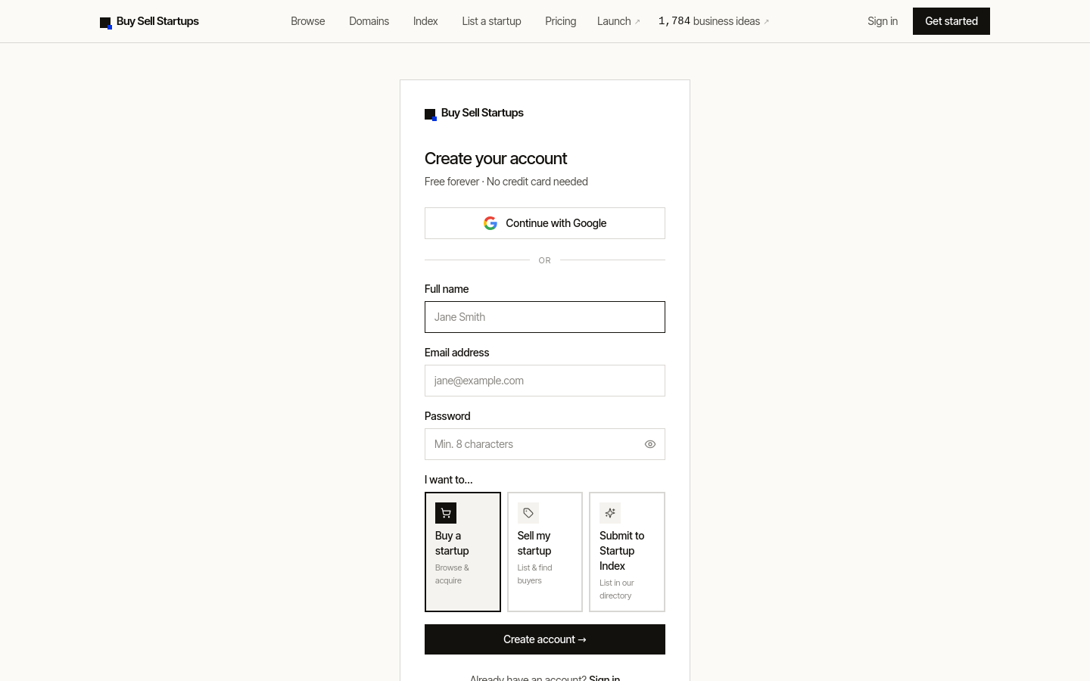Click the Buy Sell Startups logo in navbar
Image resolution: width=1090 pixels, height=681 pixels.
[149, 21]
